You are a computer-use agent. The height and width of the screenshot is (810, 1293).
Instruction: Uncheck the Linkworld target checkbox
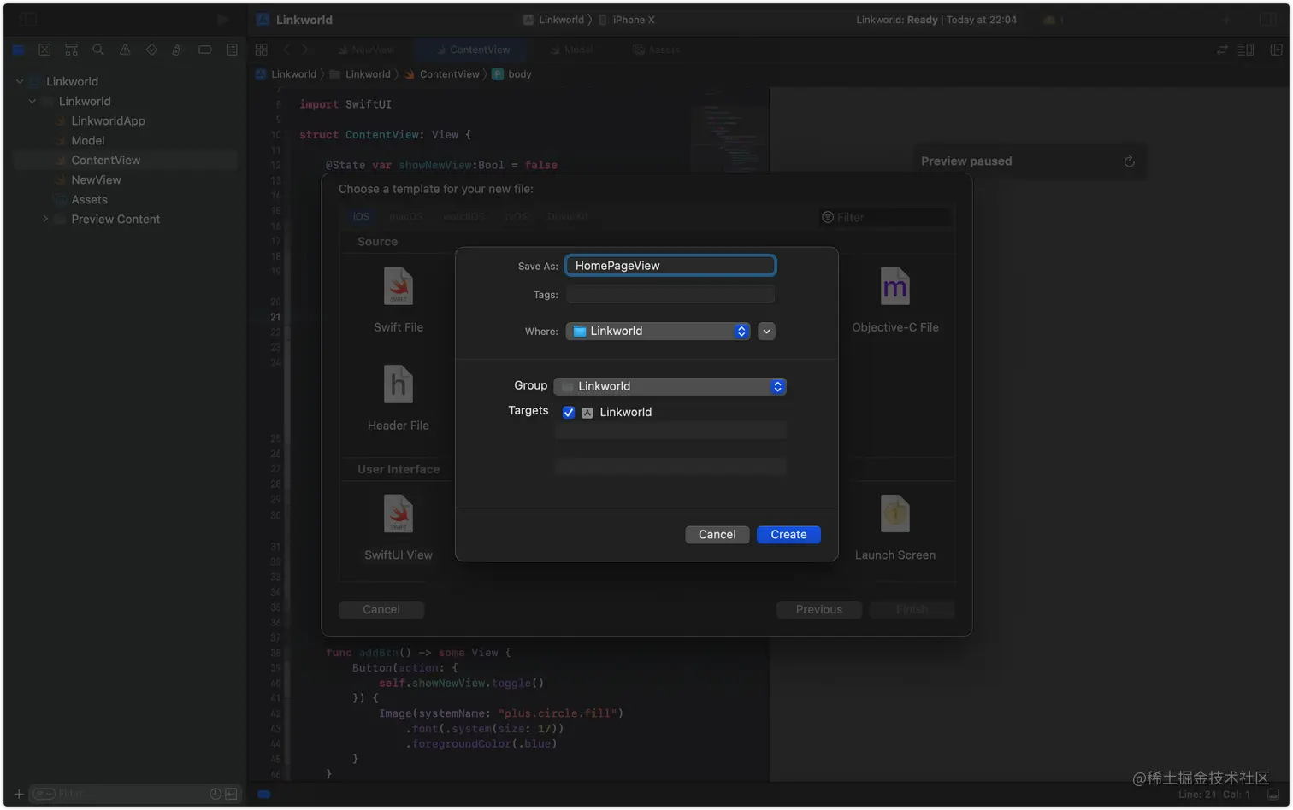[569, 412]
